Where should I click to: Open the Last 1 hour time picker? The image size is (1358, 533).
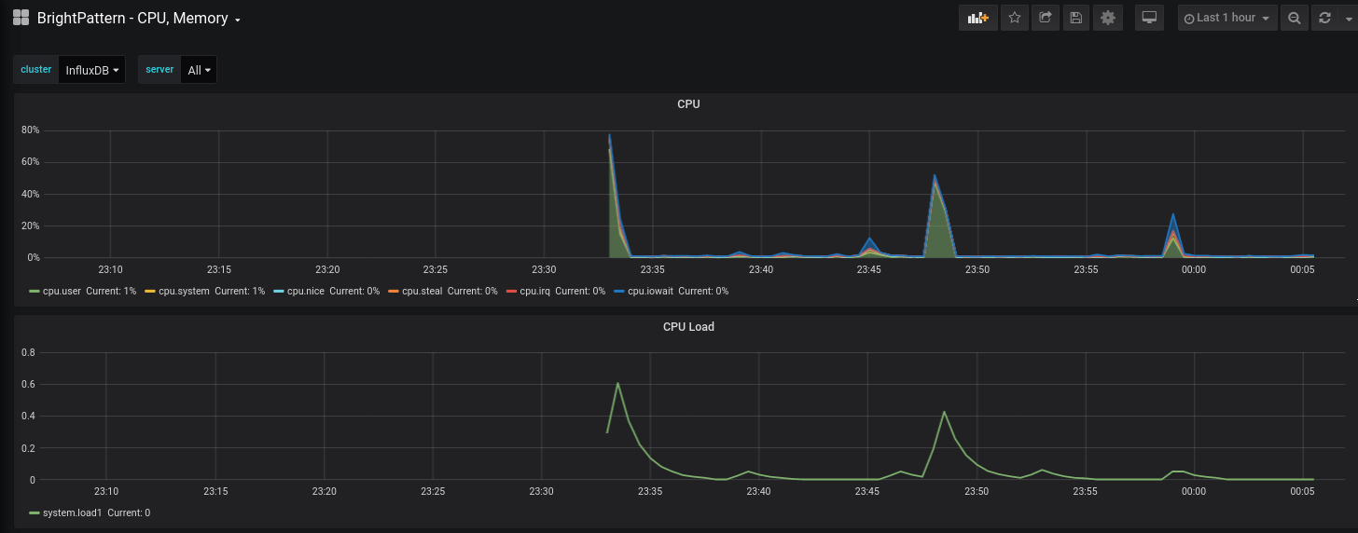tap(1227, 18)
